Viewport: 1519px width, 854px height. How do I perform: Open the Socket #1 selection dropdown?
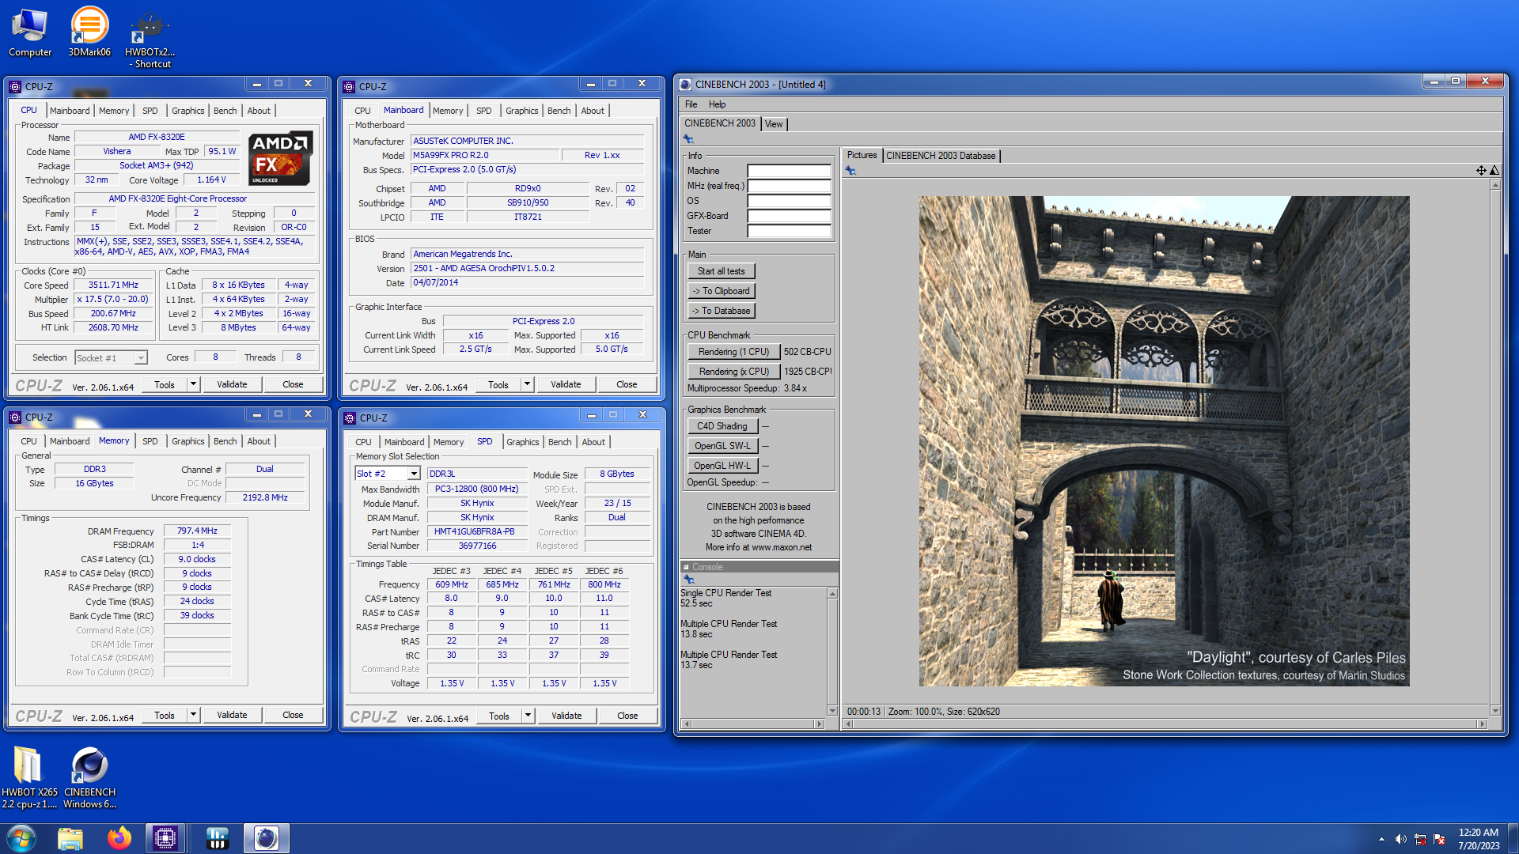coord(140,358)
